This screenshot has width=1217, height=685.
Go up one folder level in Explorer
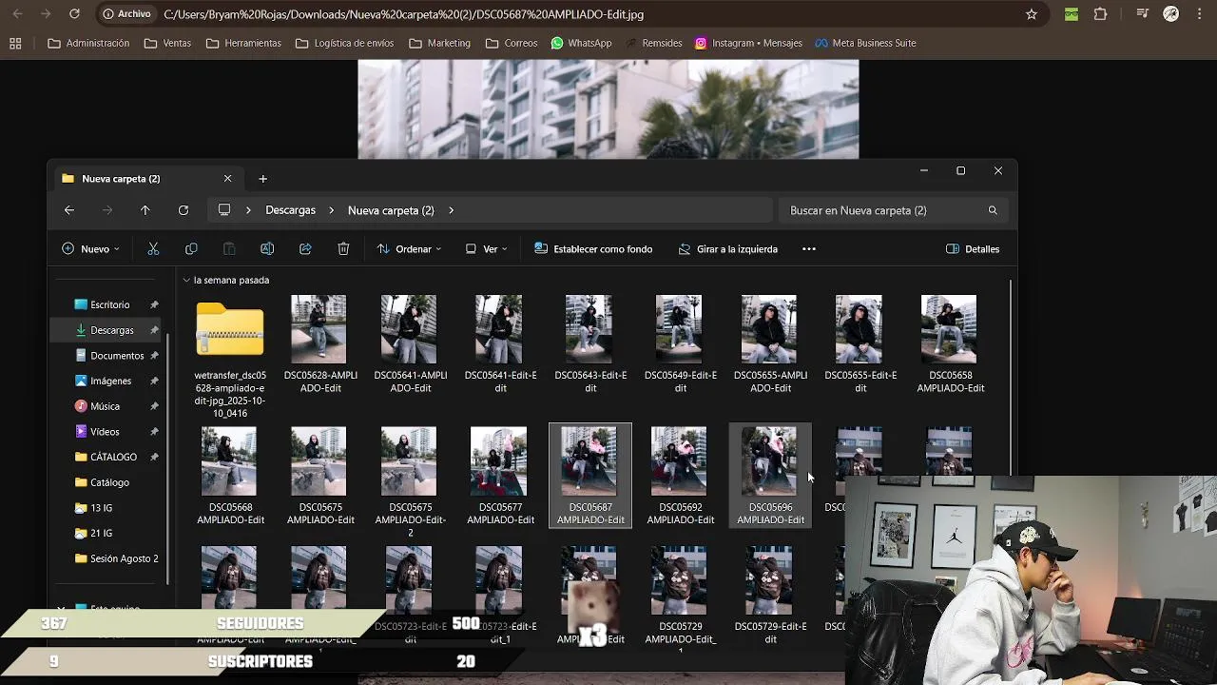tap(145, 210)
